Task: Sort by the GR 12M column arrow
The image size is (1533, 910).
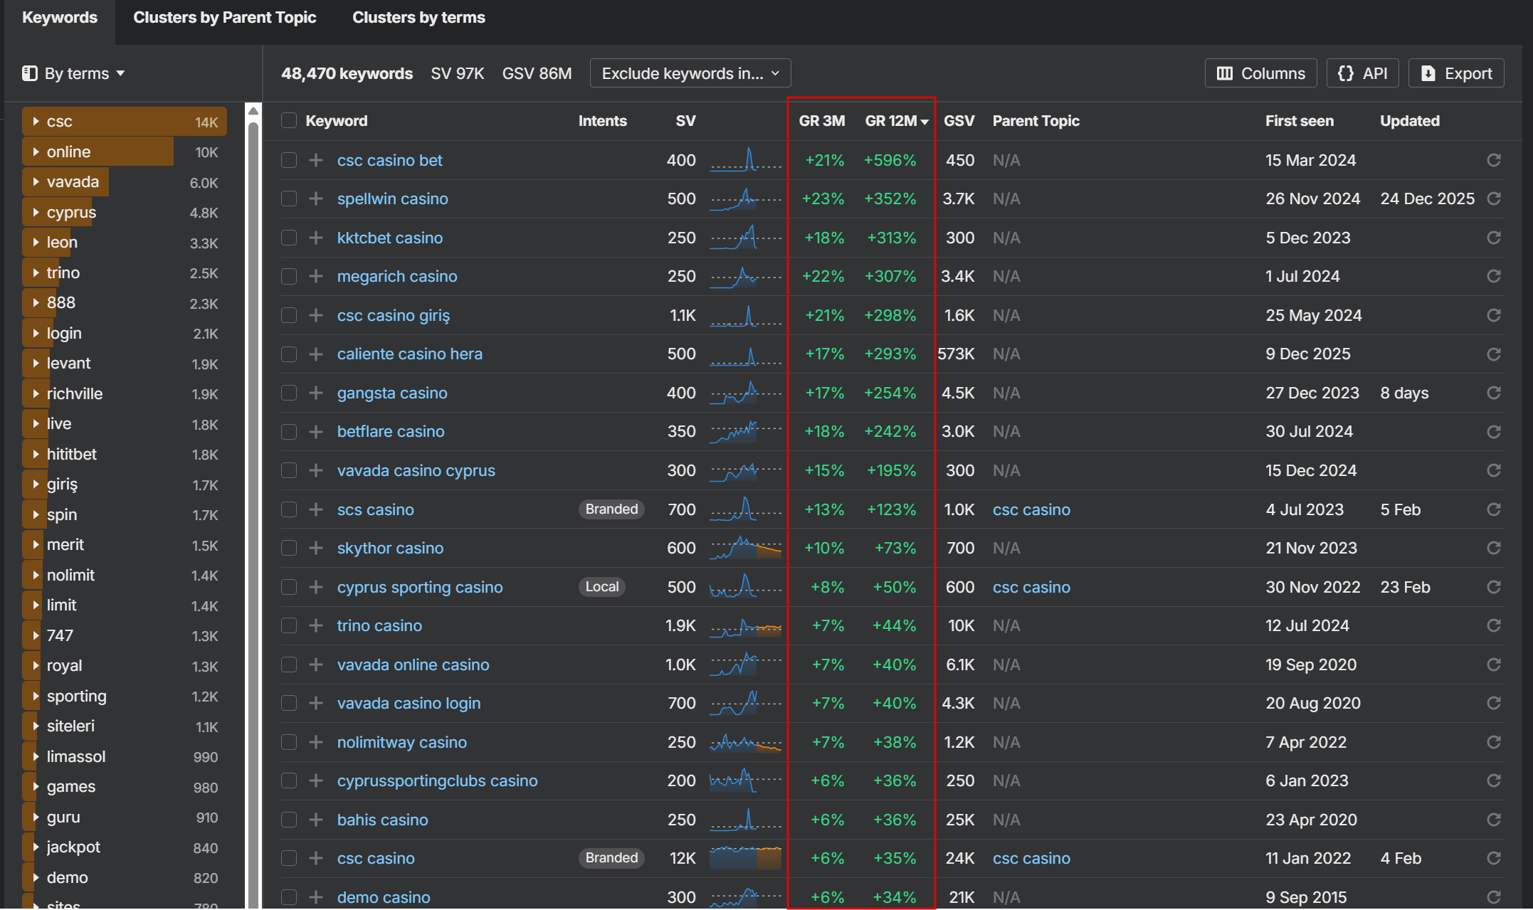Action: (924, 122)
